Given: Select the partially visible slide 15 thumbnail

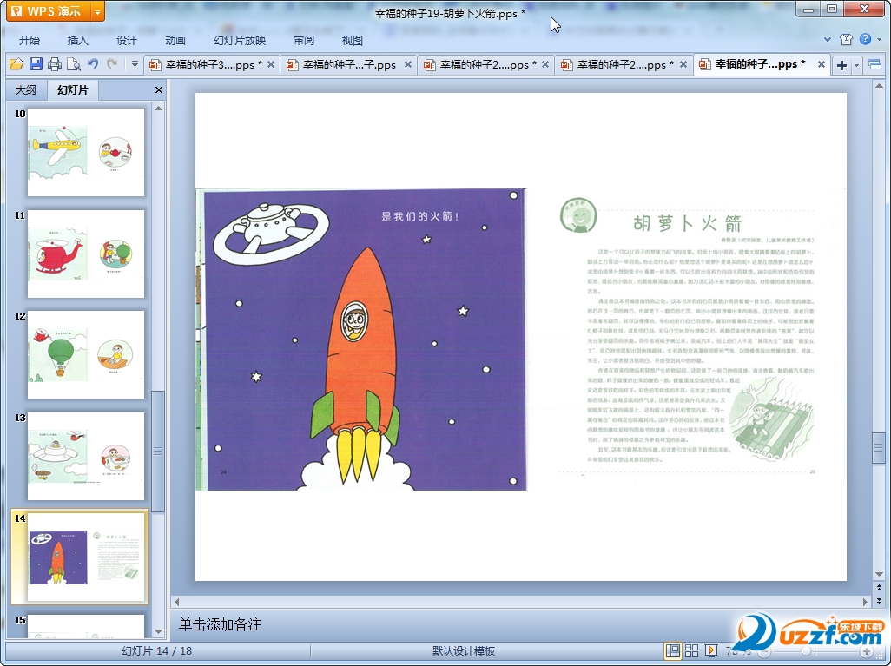Looking at the screenshot, I should point(86,626).
